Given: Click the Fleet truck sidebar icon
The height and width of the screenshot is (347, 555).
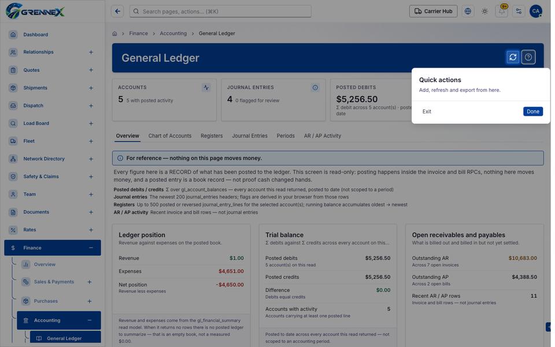Looking at the screenshot, I should 13,141.
